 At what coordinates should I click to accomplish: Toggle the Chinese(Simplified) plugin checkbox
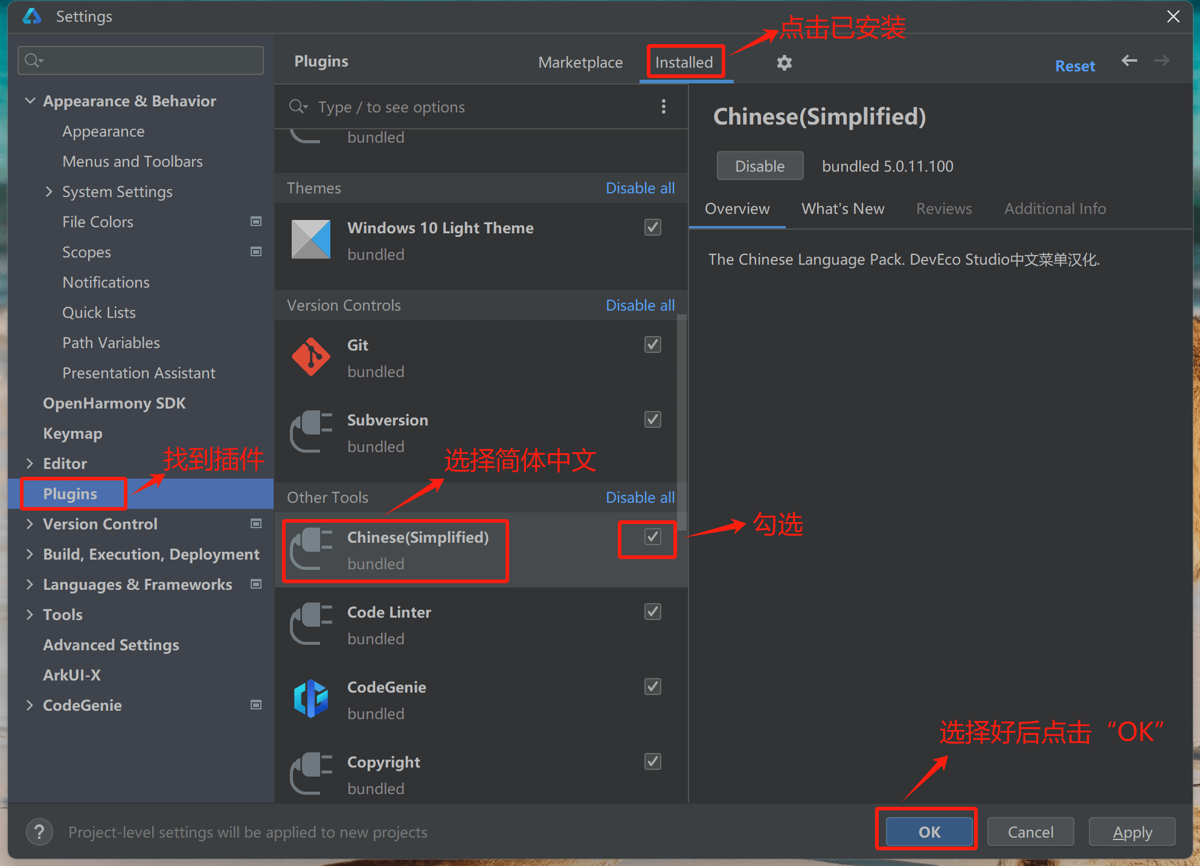(652, 537)
